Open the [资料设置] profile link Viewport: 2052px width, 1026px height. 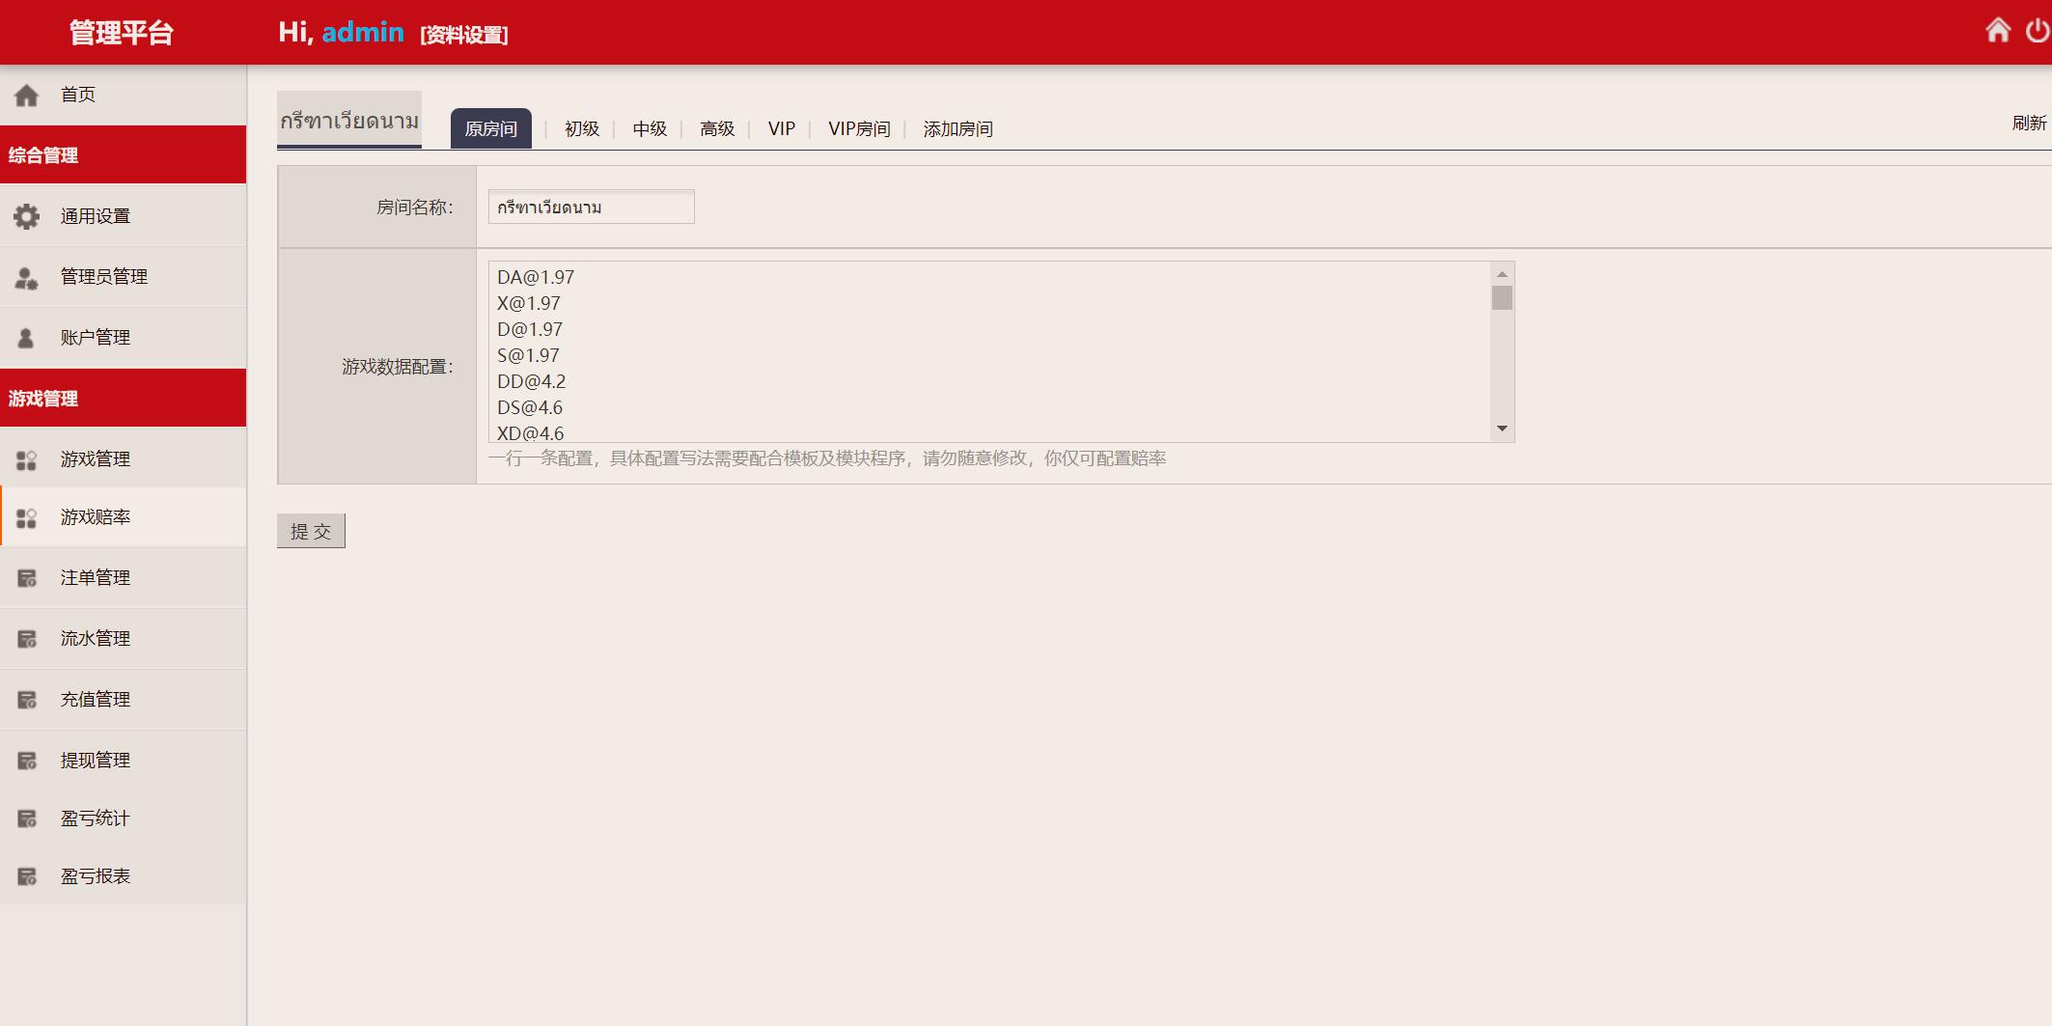point(464,35)
